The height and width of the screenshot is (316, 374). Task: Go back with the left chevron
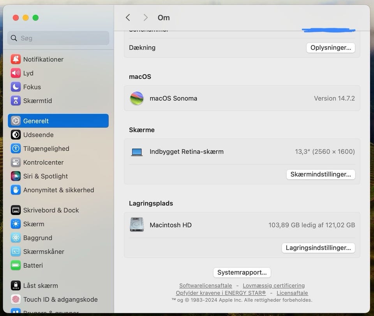tap(128, 17)
